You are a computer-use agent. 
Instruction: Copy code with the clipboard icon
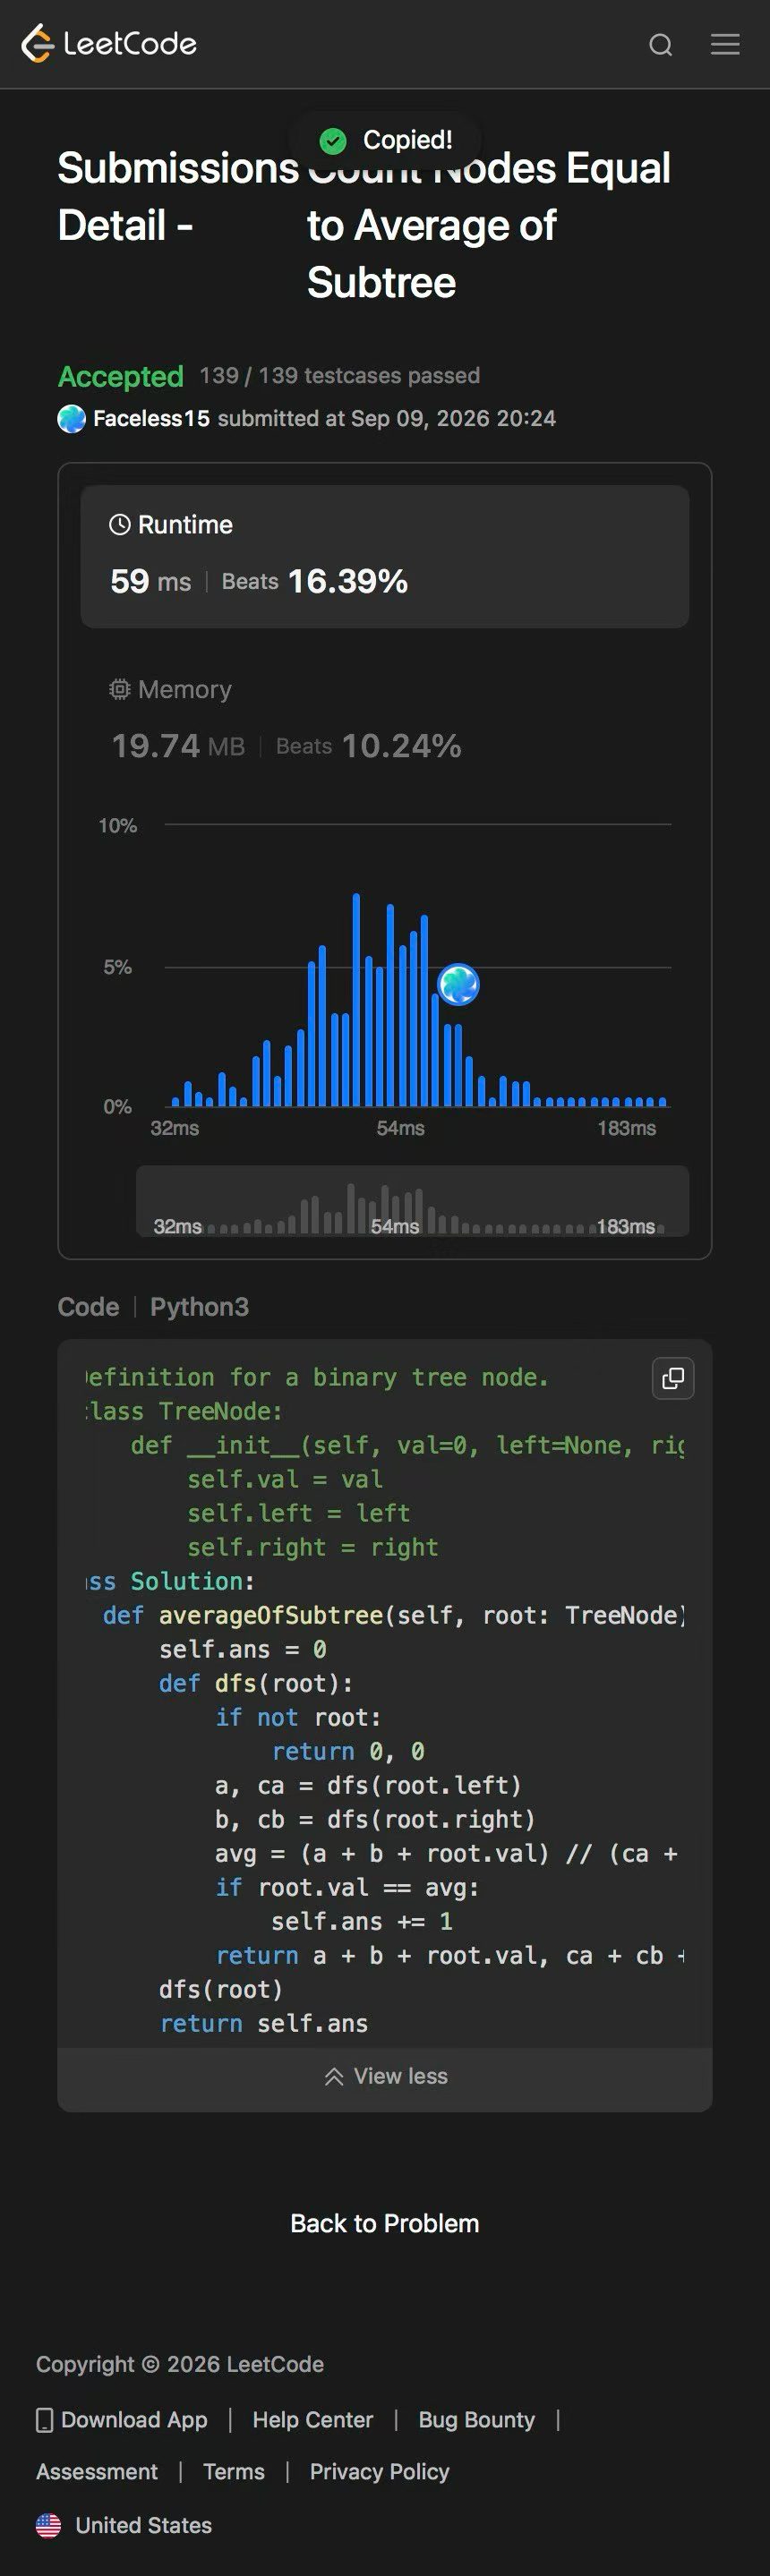coord(673,1378)
